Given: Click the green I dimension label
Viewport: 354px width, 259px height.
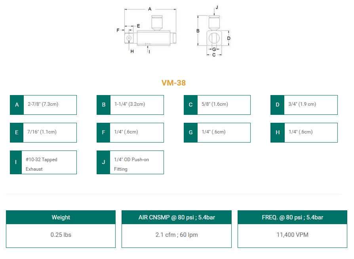Looking at the screenshot, I should coord(17,162).
